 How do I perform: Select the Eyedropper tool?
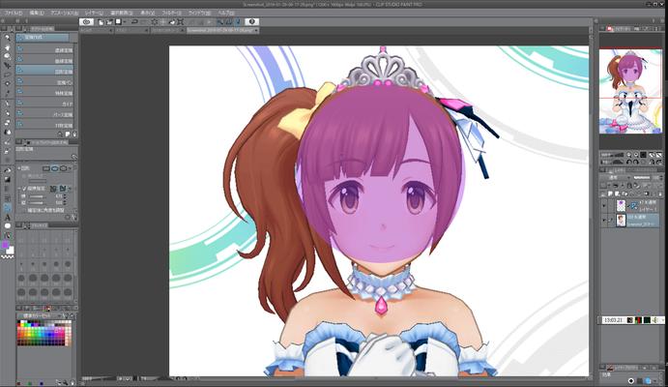pyautogui.click(x=7, y=93)
